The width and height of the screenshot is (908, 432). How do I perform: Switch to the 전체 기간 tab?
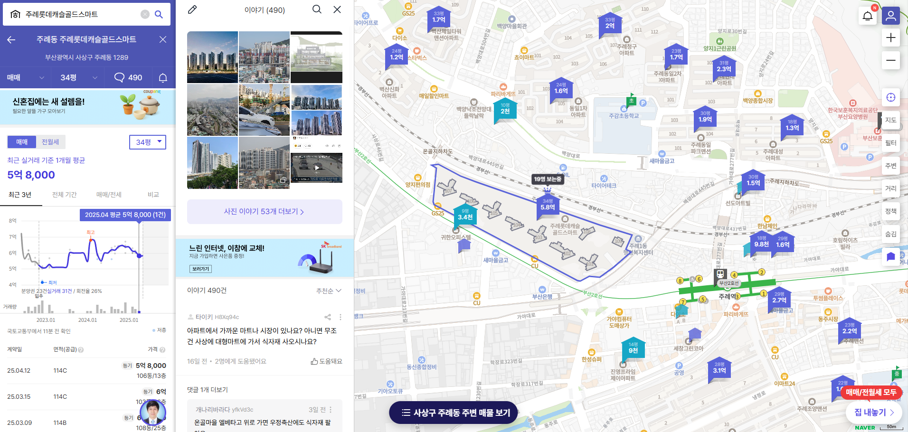tap(64, 195)
